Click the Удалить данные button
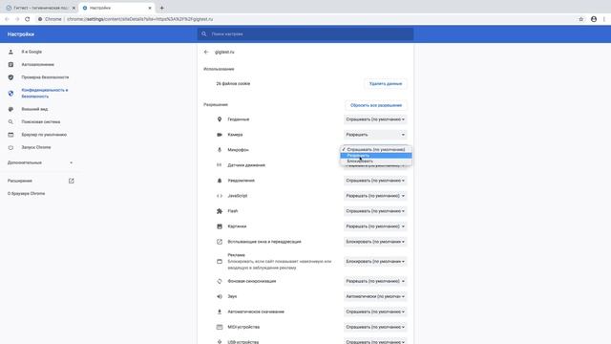The height and width of the screenshot is (344, 611). pyautogui.click(x=386, y=84)
